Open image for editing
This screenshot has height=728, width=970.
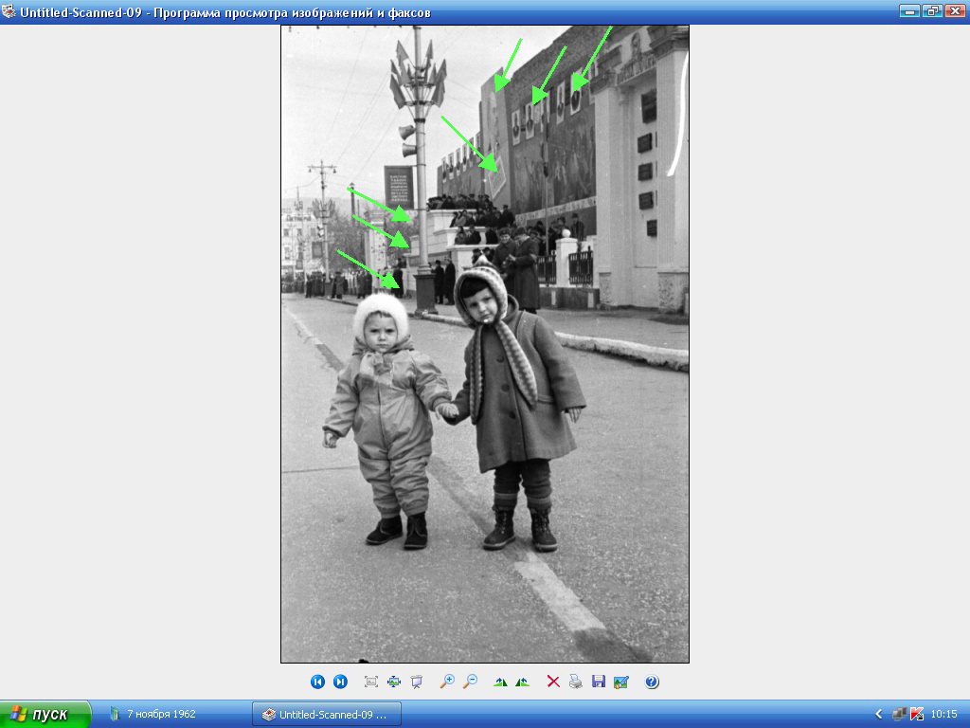(621, 682)
